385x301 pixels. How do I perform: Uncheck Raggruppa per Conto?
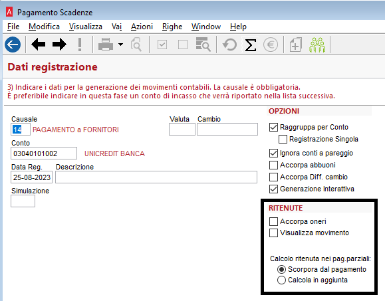273,127
